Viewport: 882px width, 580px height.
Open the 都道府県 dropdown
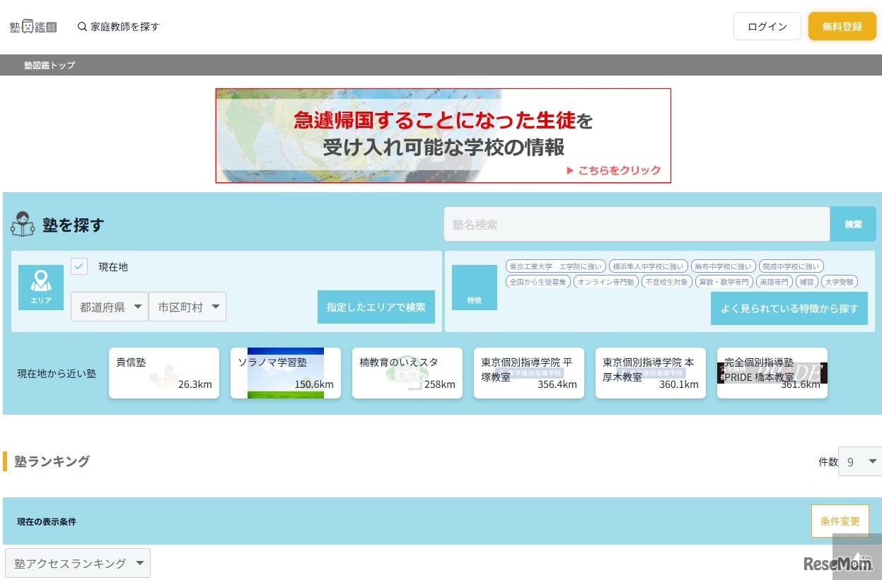(x=110, y=307)
